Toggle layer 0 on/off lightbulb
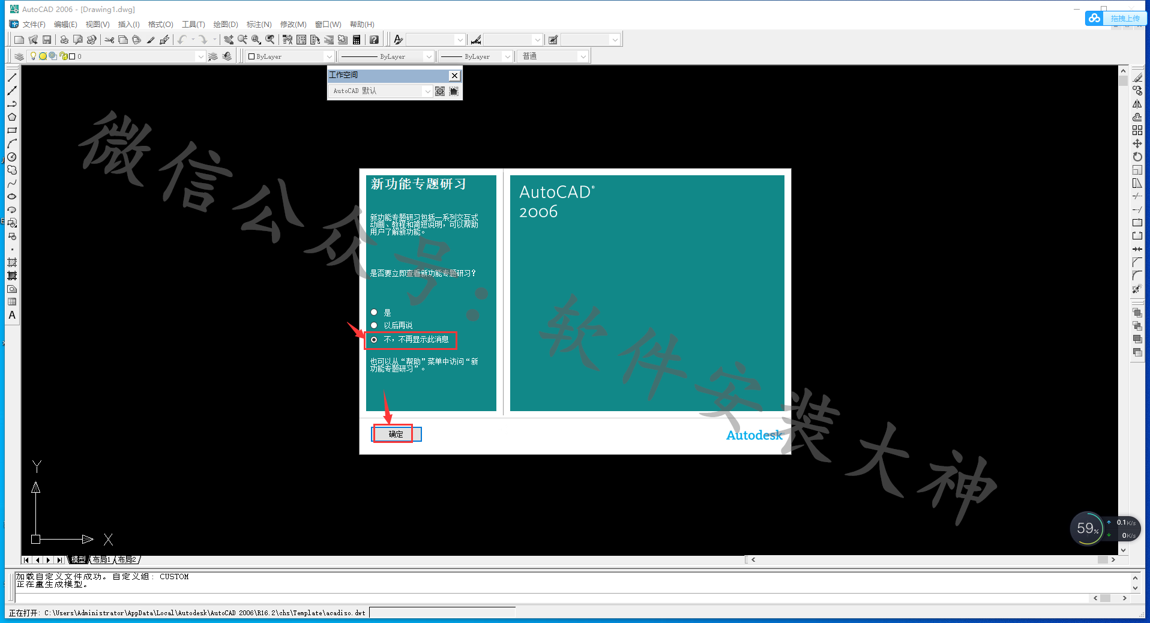The image size is (1150, 623). click(x=34, y=56)
